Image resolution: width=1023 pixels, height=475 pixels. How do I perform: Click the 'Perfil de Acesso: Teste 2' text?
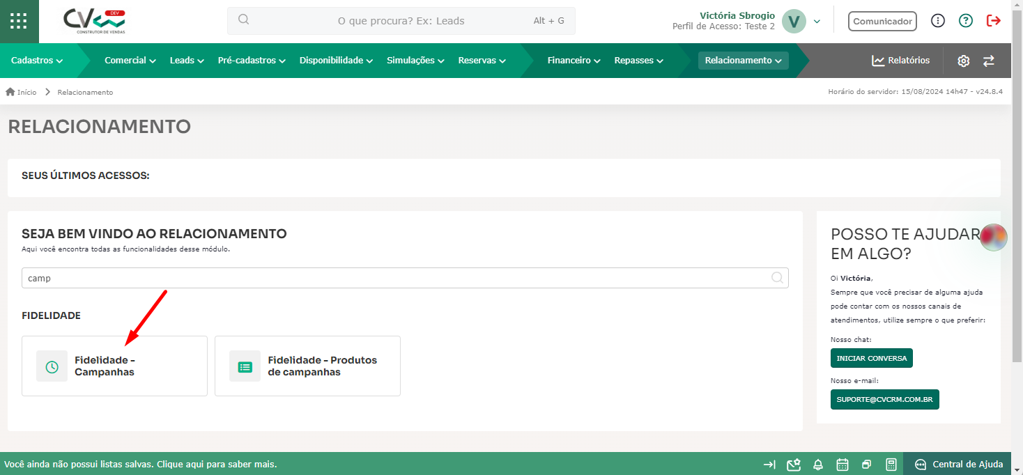[x=723, y=26]
